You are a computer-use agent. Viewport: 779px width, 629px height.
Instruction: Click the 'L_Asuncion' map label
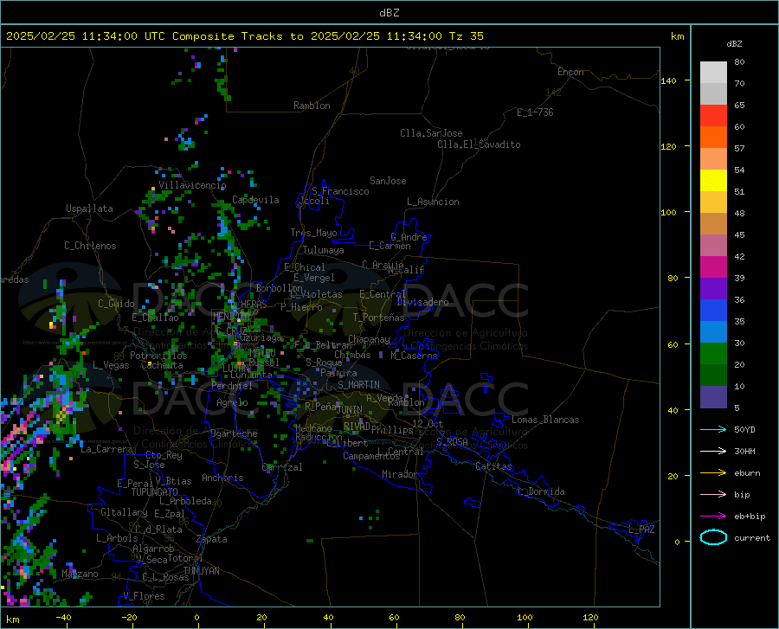[433, 202]
